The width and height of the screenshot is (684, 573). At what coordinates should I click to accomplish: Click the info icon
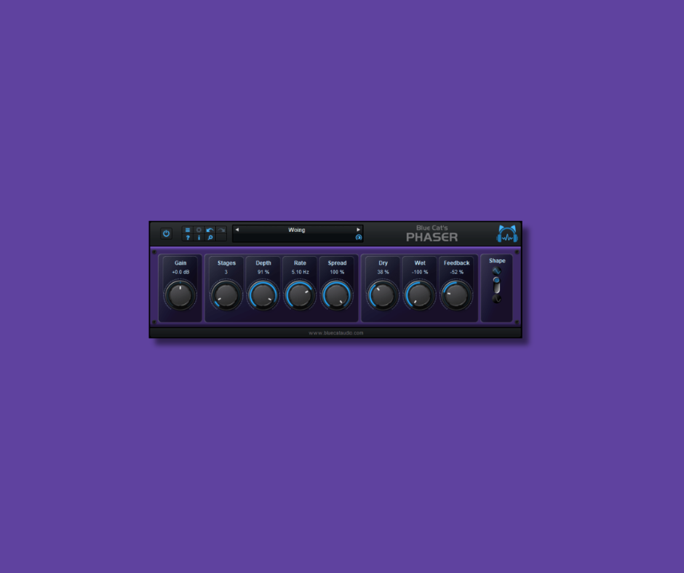tap(199, 238)
